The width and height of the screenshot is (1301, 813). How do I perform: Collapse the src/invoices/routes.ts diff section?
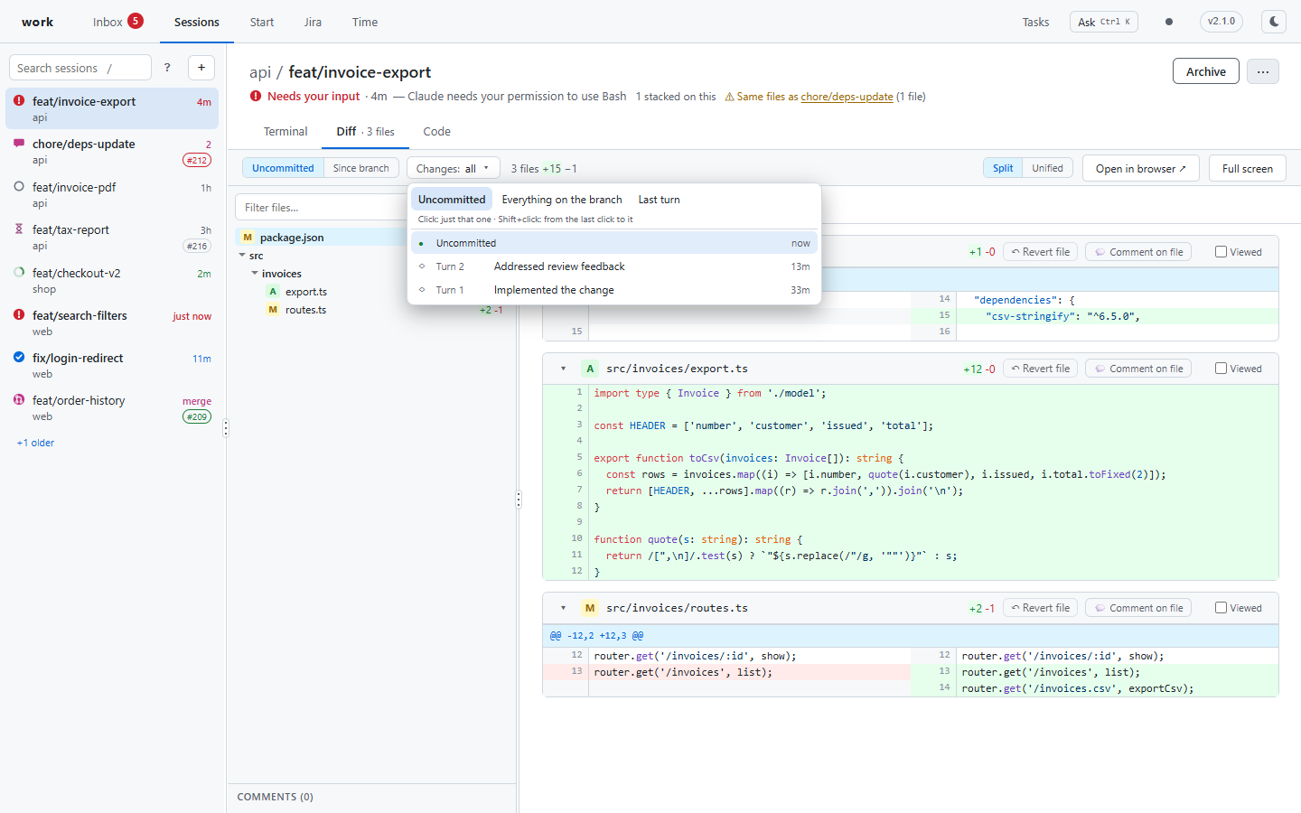pyautogui.click(x=563, y=608)
